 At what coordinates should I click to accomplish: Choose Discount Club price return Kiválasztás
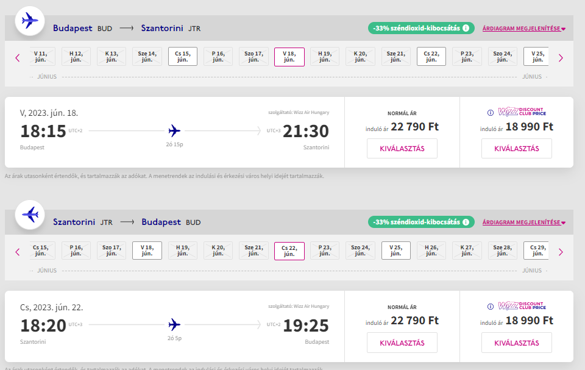tap(516, 343)
